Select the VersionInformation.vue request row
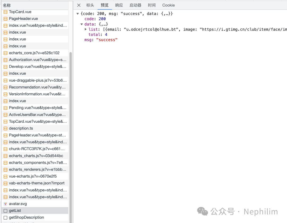 pos(35,94)
